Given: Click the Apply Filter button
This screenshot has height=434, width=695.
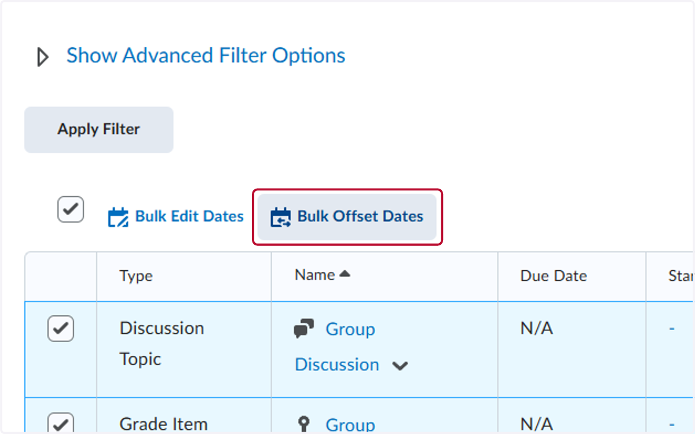Looking at the screenshot, I should click(98, 129).
